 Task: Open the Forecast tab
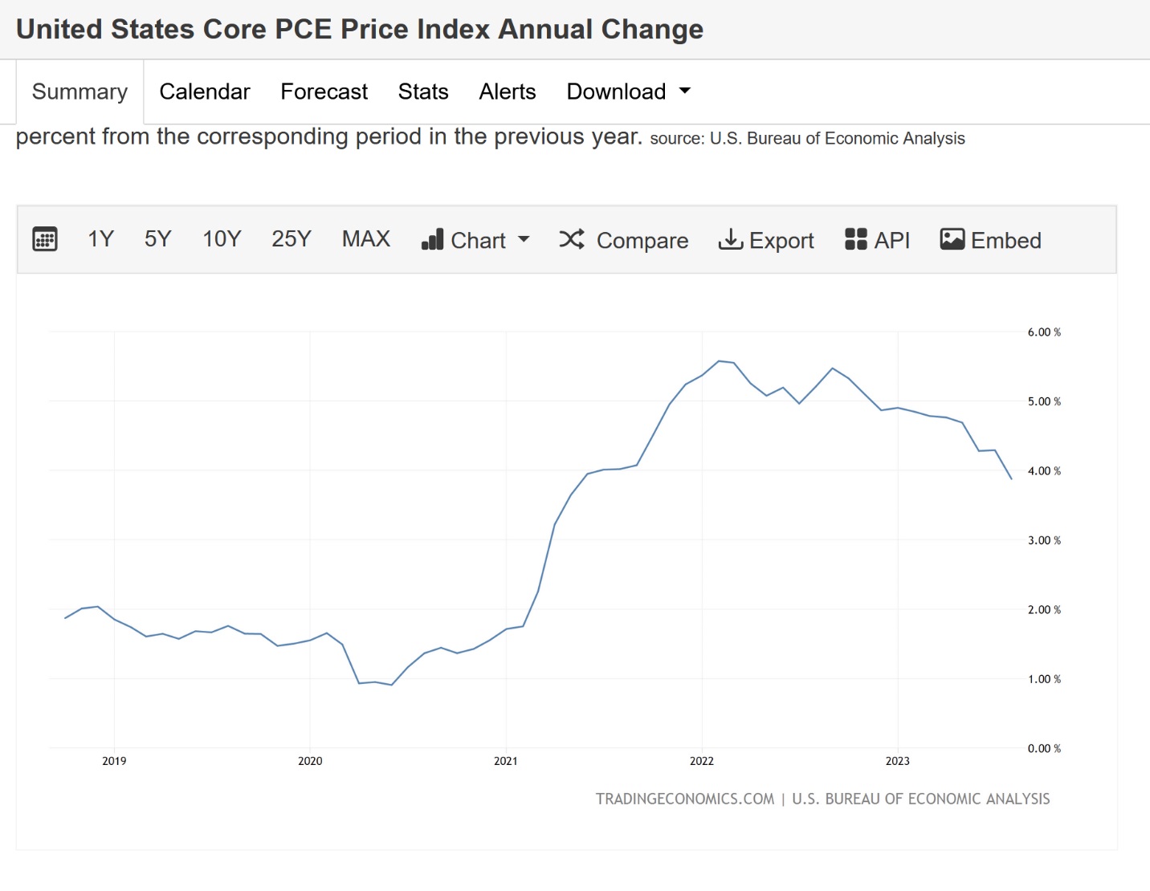(x=324, y=92)
